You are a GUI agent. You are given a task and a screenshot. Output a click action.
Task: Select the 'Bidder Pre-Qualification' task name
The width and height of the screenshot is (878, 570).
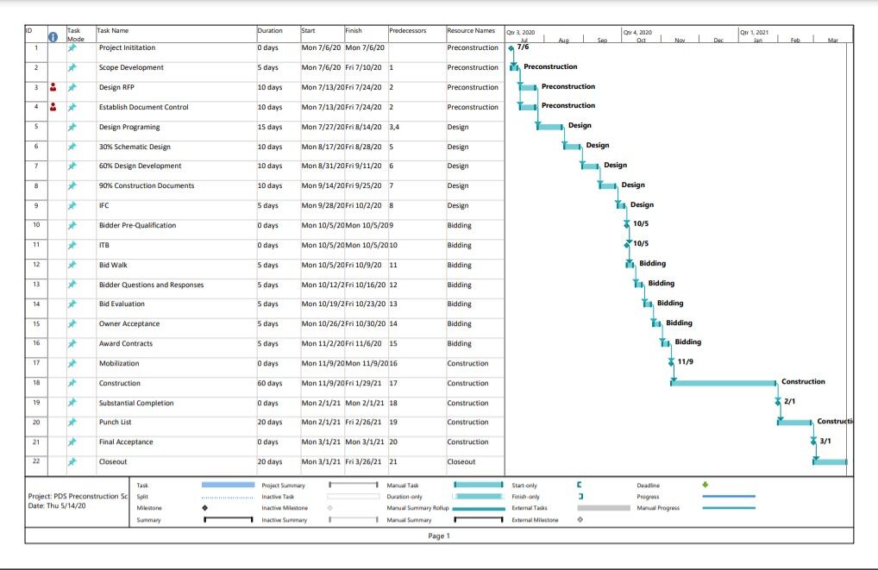tap(138, 226)
